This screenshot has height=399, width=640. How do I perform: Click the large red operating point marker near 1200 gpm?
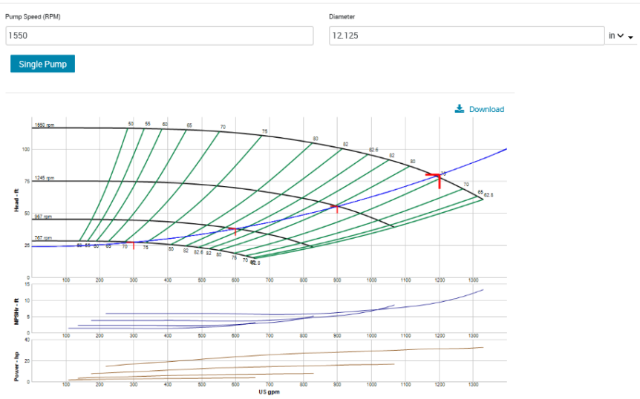click(x=439, y=177)
